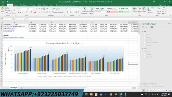Open the Name Box dropdown arrow
The image size is (172, 97).
click(x=11, y=19)
